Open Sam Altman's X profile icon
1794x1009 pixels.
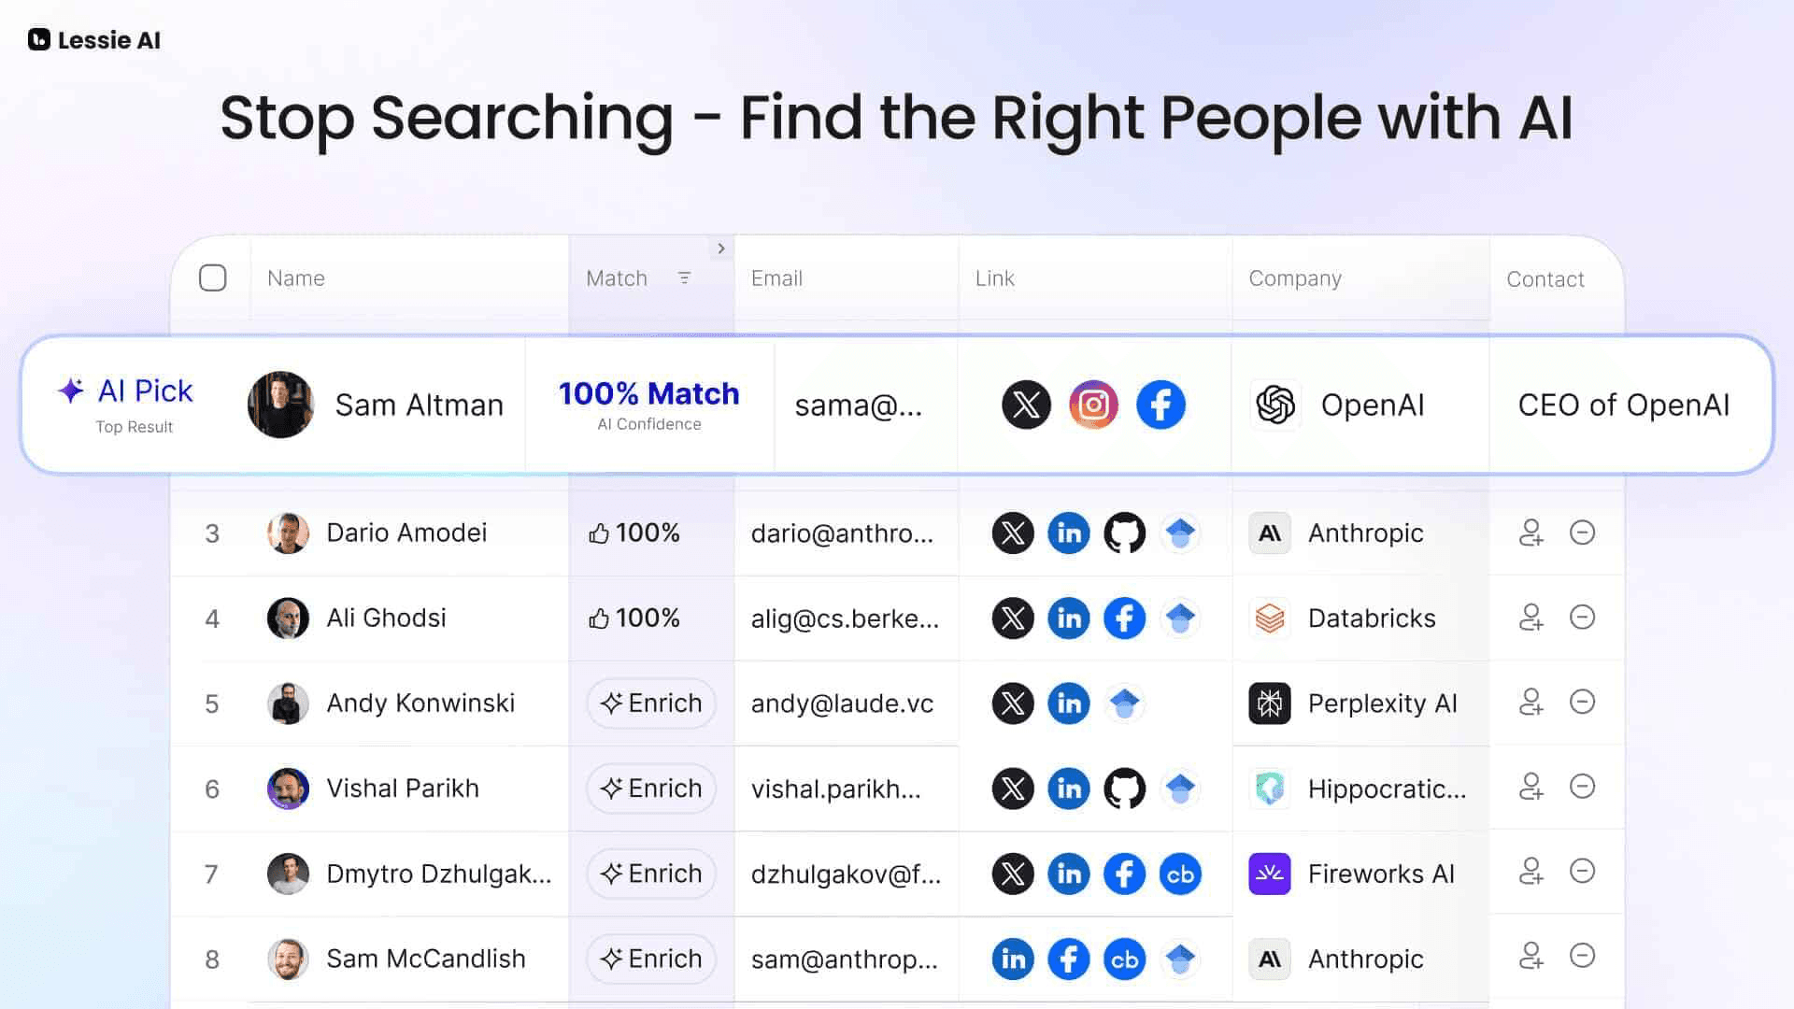[1026, 405]
